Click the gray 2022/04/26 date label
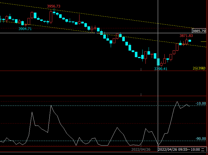Screen dimensions: 208x155 point(141,150)
